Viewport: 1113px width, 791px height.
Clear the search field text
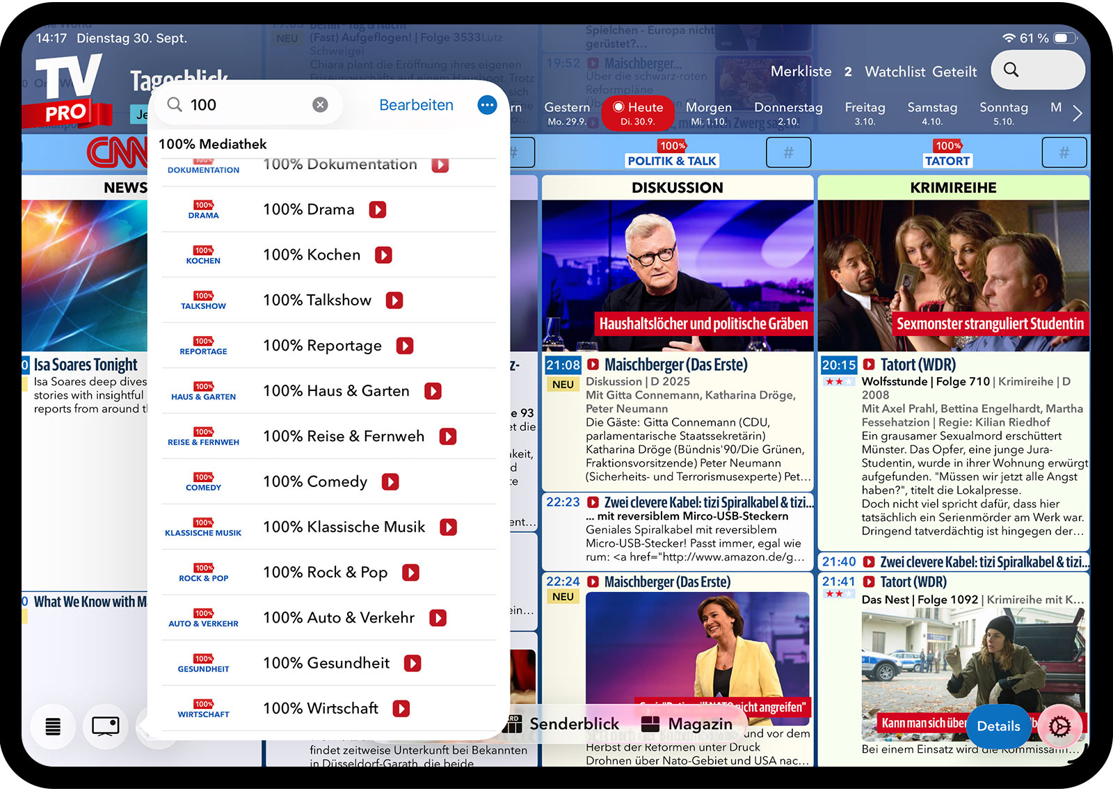coord(320,105)
